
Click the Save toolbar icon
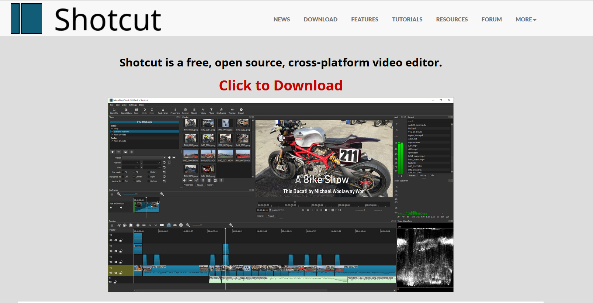click(x=136, y=111)
